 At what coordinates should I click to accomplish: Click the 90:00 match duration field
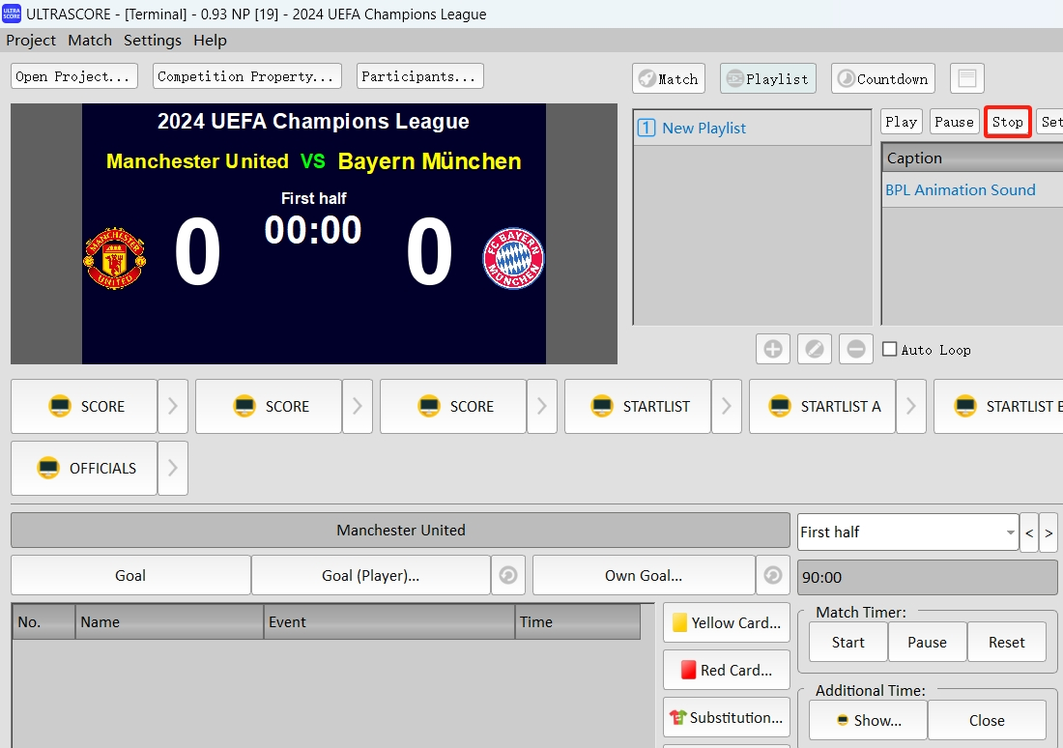pos(927,578)
